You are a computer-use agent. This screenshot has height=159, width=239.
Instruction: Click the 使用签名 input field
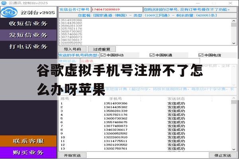point(140,61)
